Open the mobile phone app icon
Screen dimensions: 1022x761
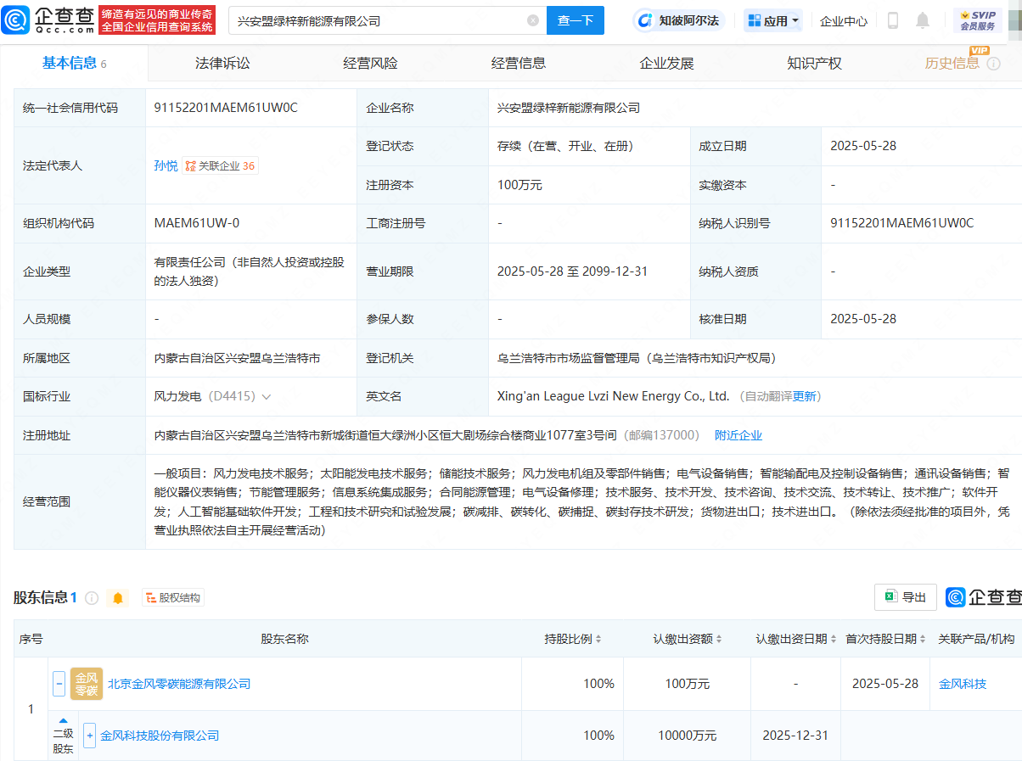click(x=893, y=20)
